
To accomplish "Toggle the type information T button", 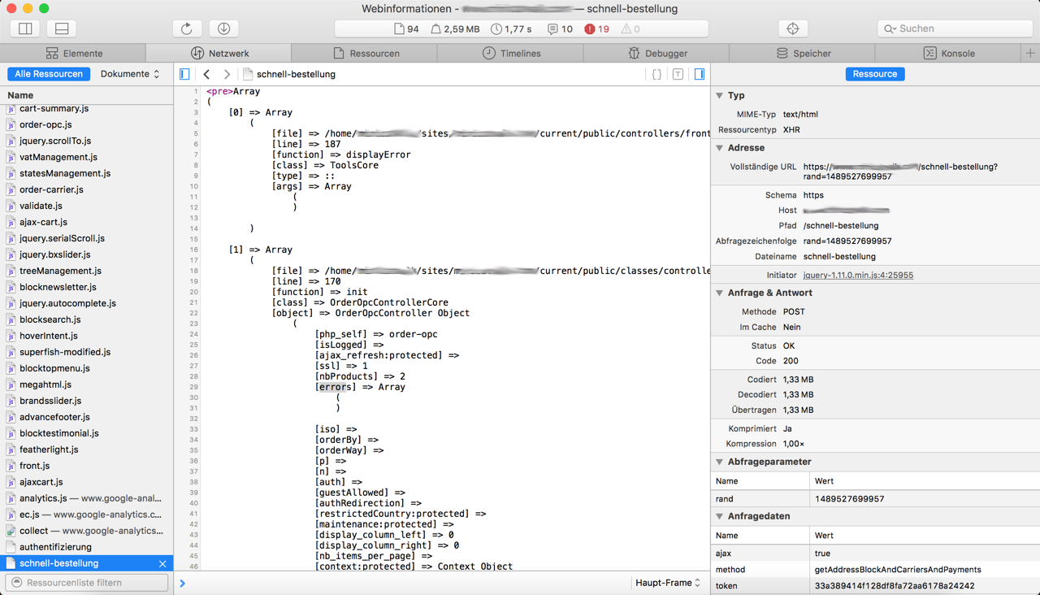I will click(678, 74).
